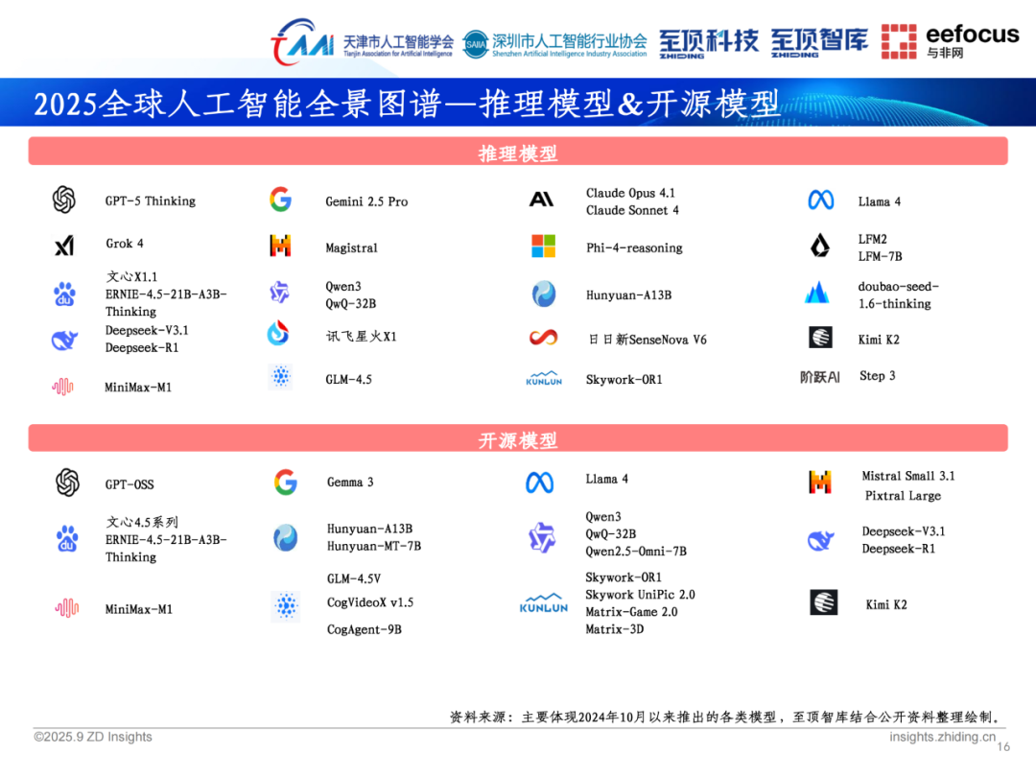
Task: Select the 阶跃AI logo beside Step 3
Action: tap(820, 377)
